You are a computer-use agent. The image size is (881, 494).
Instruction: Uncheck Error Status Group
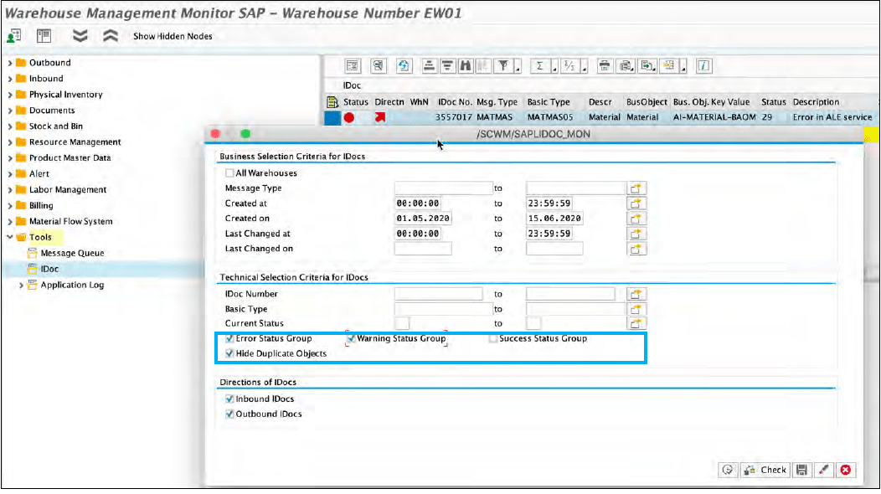(x=229, y=338)
